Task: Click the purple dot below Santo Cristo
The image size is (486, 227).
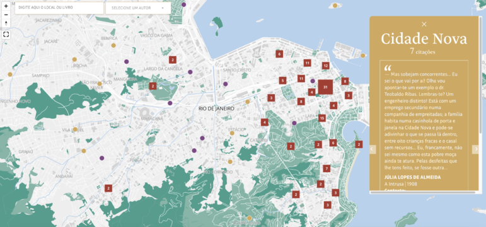Action: point(225,84)
